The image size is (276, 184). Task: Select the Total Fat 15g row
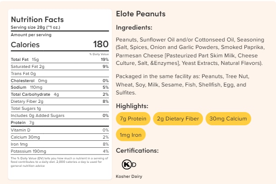click(x=60, y=59)
